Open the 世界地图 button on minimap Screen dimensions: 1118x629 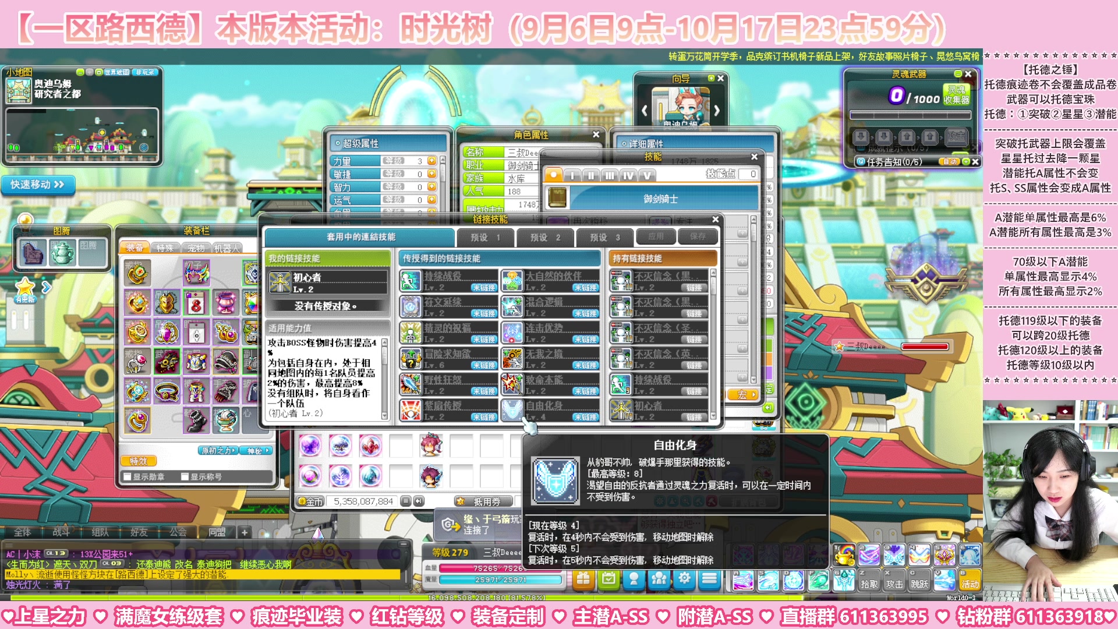pos(116,72)
